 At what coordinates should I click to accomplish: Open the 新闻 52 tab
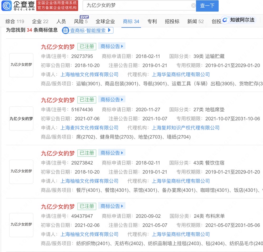pos(195,21)
